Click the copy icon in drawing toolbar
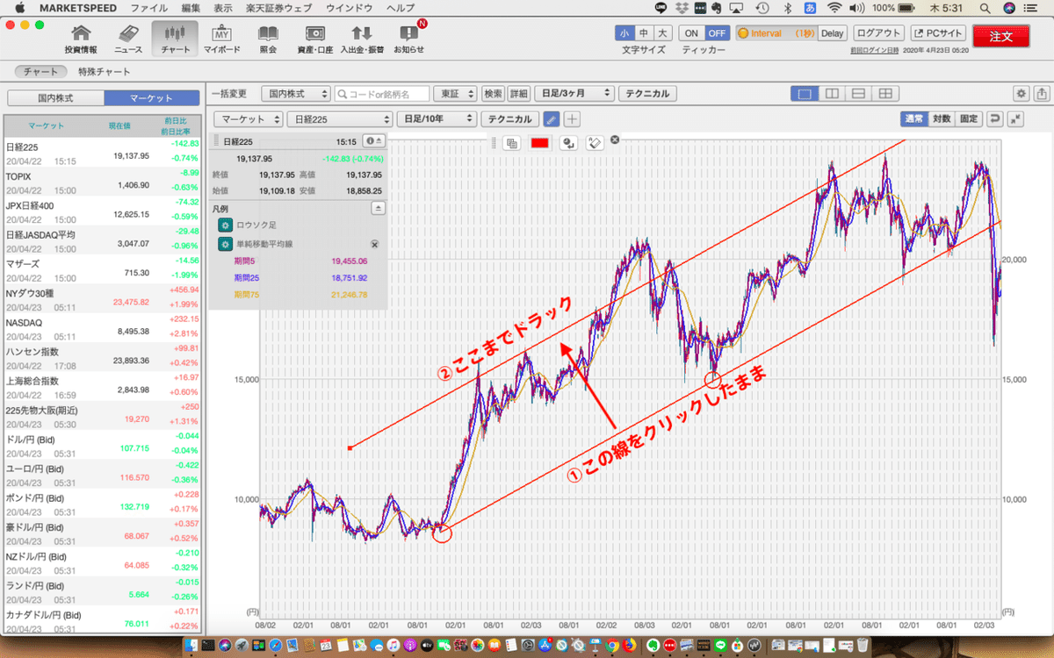The image size is (1054, 658). [512, 142]
